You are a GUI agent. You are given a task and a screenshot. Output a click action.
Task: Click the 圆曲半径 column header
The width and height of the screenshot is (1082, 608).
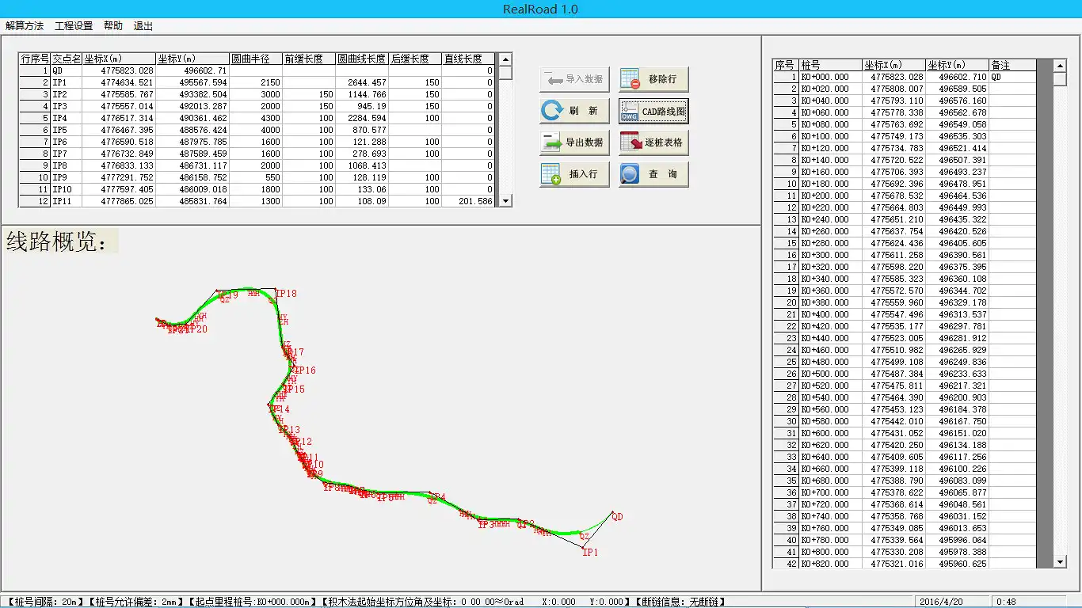[x=255, y=59]
